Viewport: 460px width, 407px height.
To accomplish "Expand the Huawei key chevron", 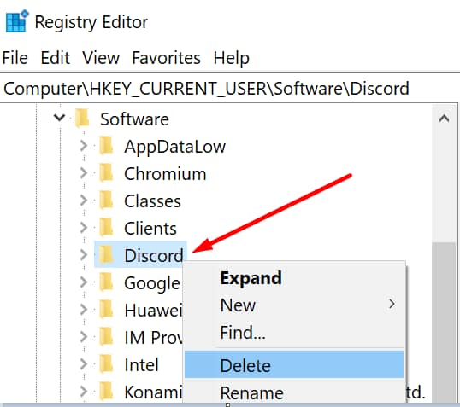I will (x=84, y=310).
